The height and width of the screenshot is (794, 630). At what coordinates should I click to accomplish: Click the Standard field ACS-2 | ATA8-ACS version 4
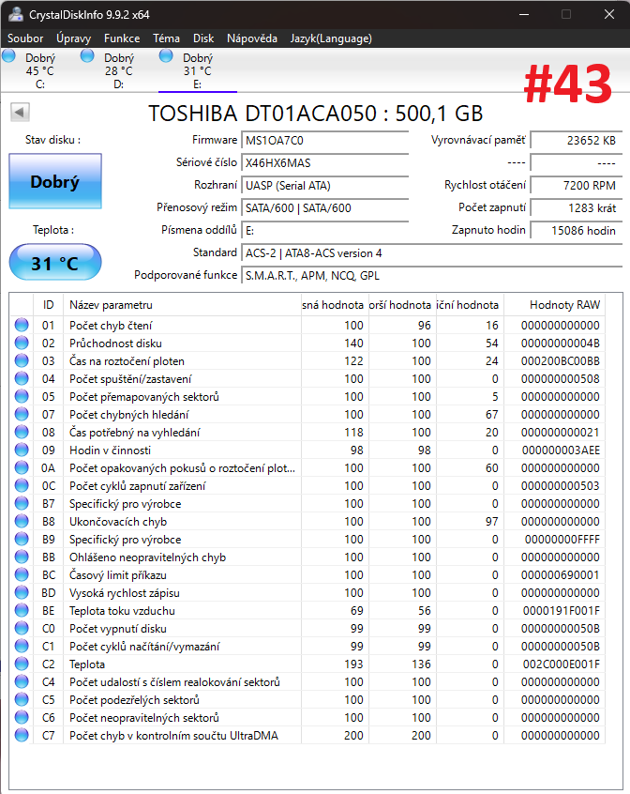[x=432, y=253]
